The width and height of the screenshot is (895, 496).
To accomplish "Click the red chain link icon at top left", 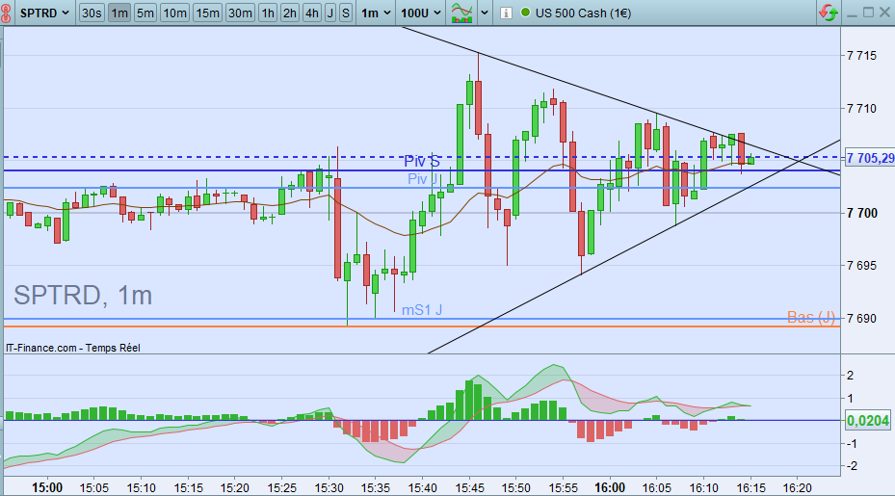I will click(x=6, y=13).
